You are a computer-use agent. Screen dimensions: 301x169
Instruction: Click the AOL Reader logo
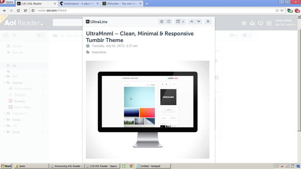[23, 23]
